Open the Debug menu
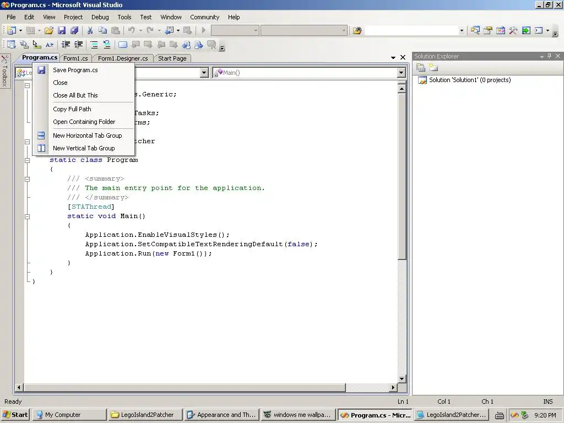Image resolution: width=564 pixels, height=423 pixels. (x=100, y=17)
